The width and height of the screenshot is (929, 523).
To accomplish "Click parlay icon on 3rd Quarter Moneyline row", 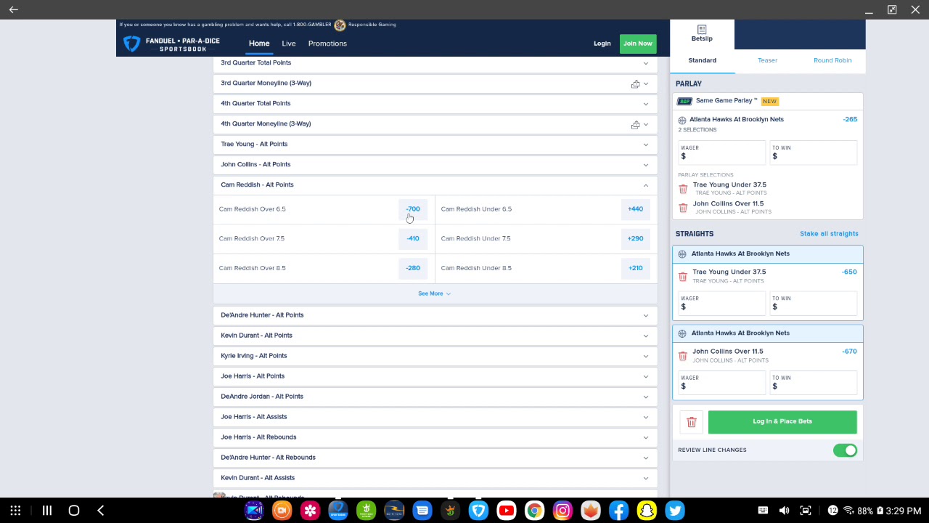I will coord(635,84).
